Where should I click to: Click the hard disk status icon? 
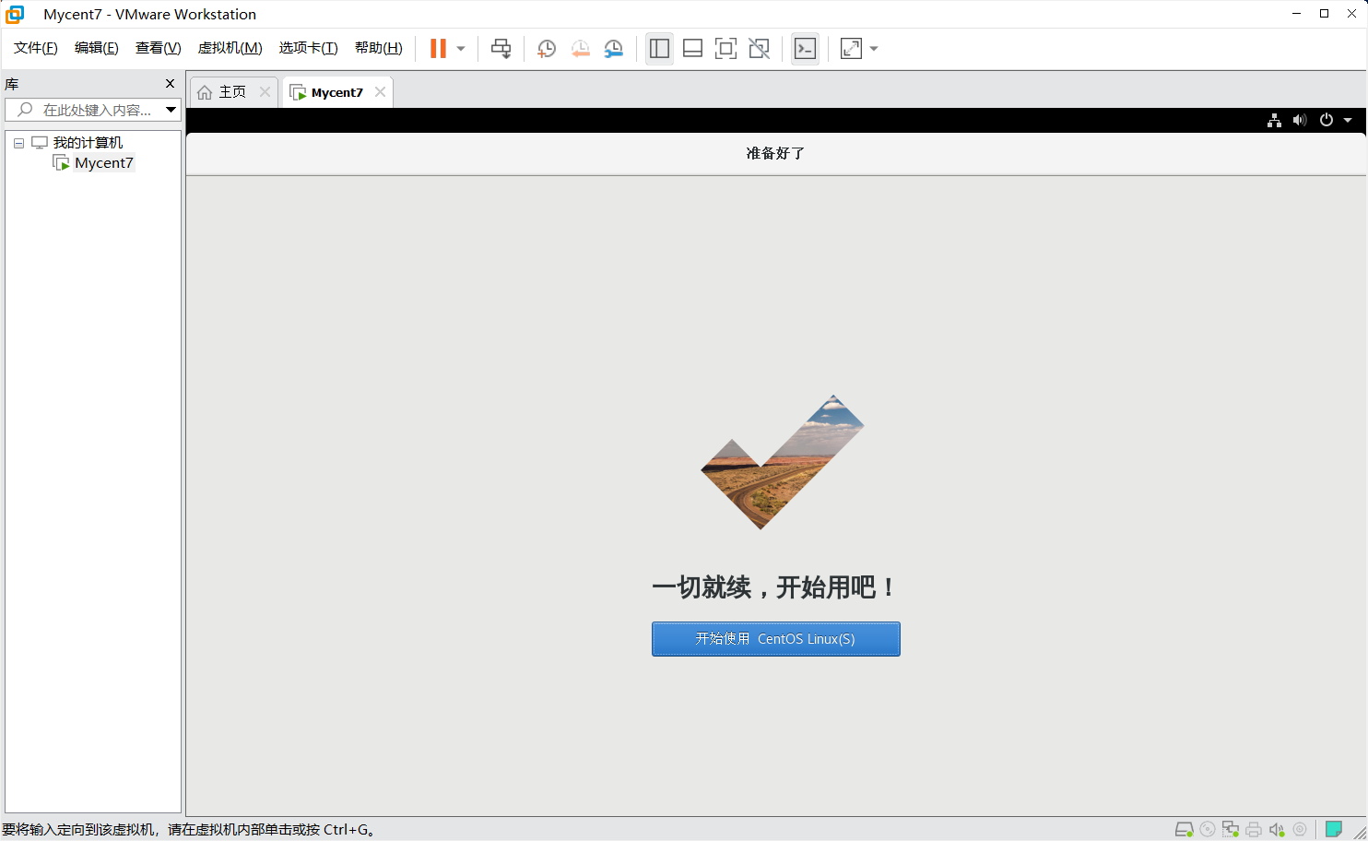pos(1185,829)
